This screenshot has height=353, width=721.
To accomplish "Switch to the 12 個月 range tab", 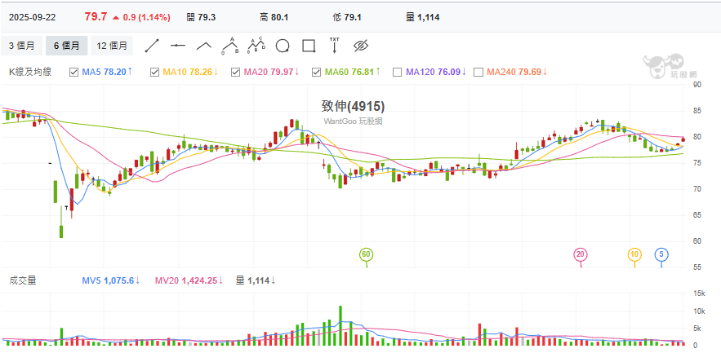I will 111,46.
